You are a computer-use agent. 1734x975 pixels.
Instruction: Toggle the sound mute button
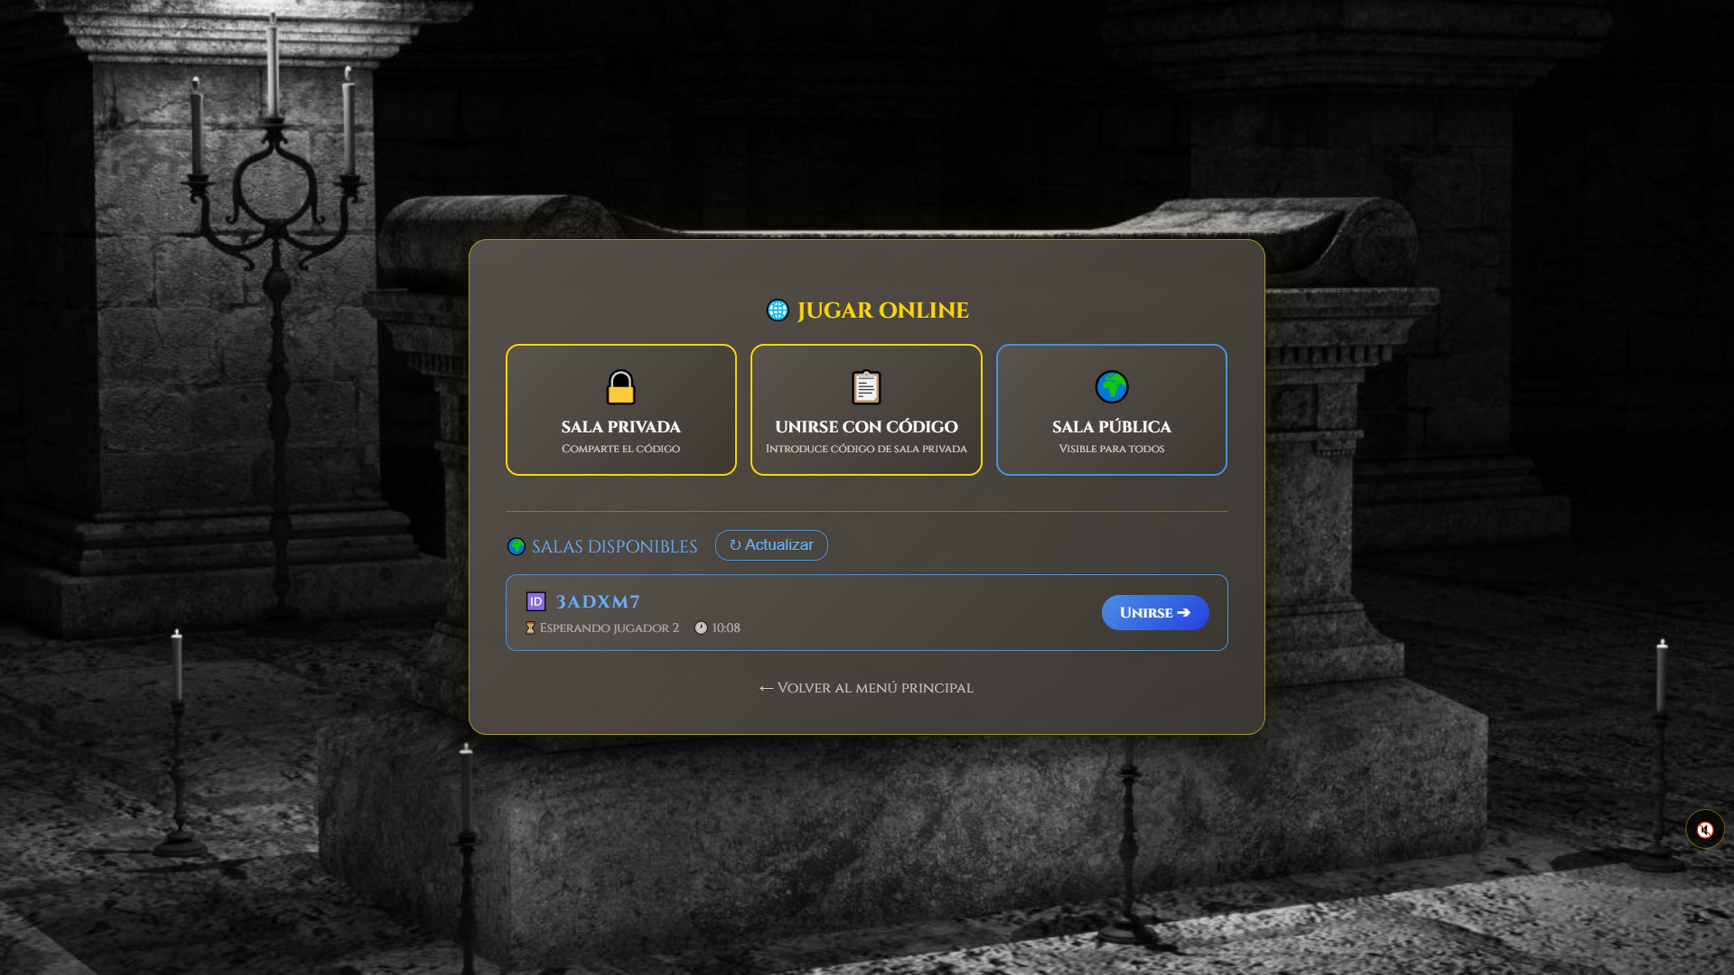tap(1704, 829)
